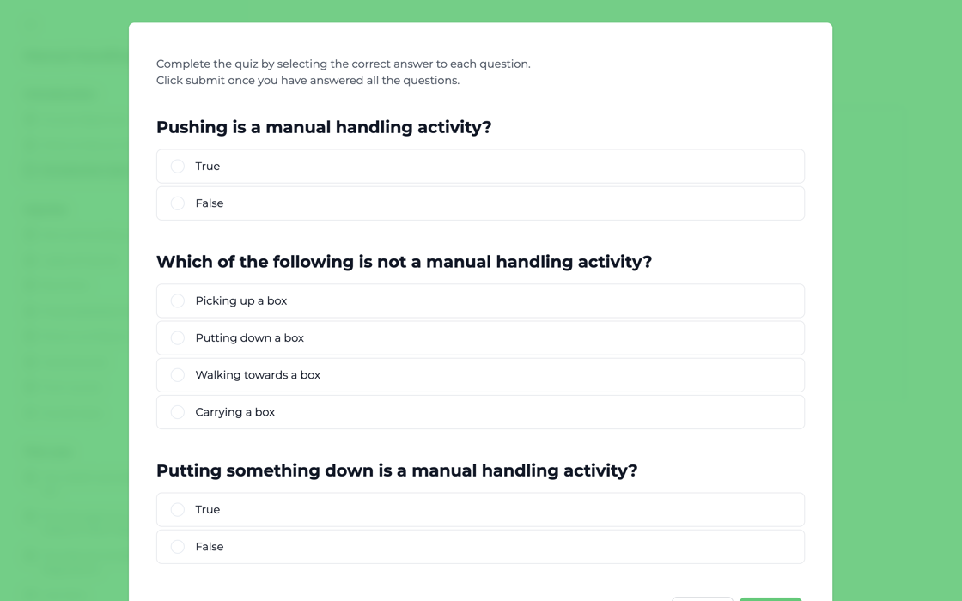Click the 'Walking towards a box' answer row
Viewport: 962px width, 601px height.
(x=480, y=374)
